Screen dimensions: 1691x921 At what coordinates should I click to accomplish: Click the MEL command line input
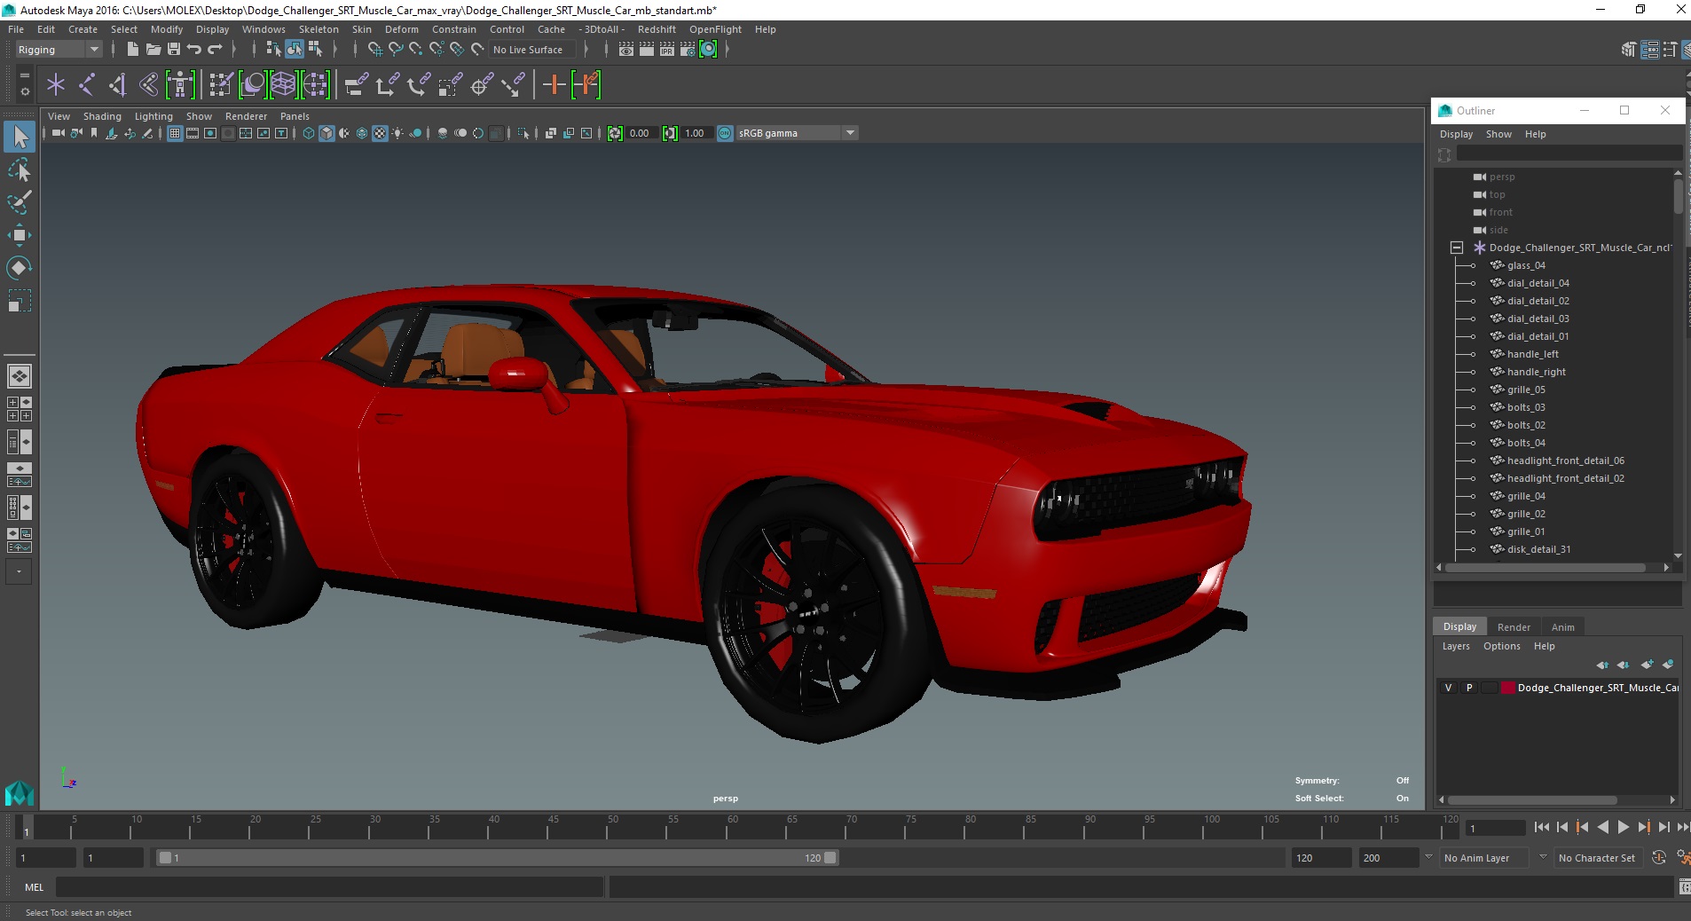[329, 887]
